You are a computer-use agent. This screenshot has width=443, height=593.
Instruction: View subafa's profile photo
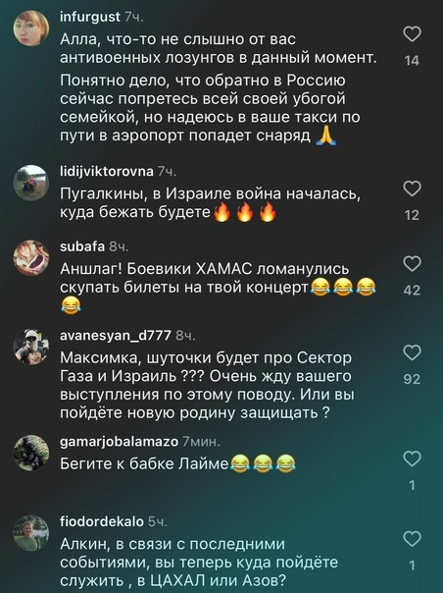coord(31,258)
